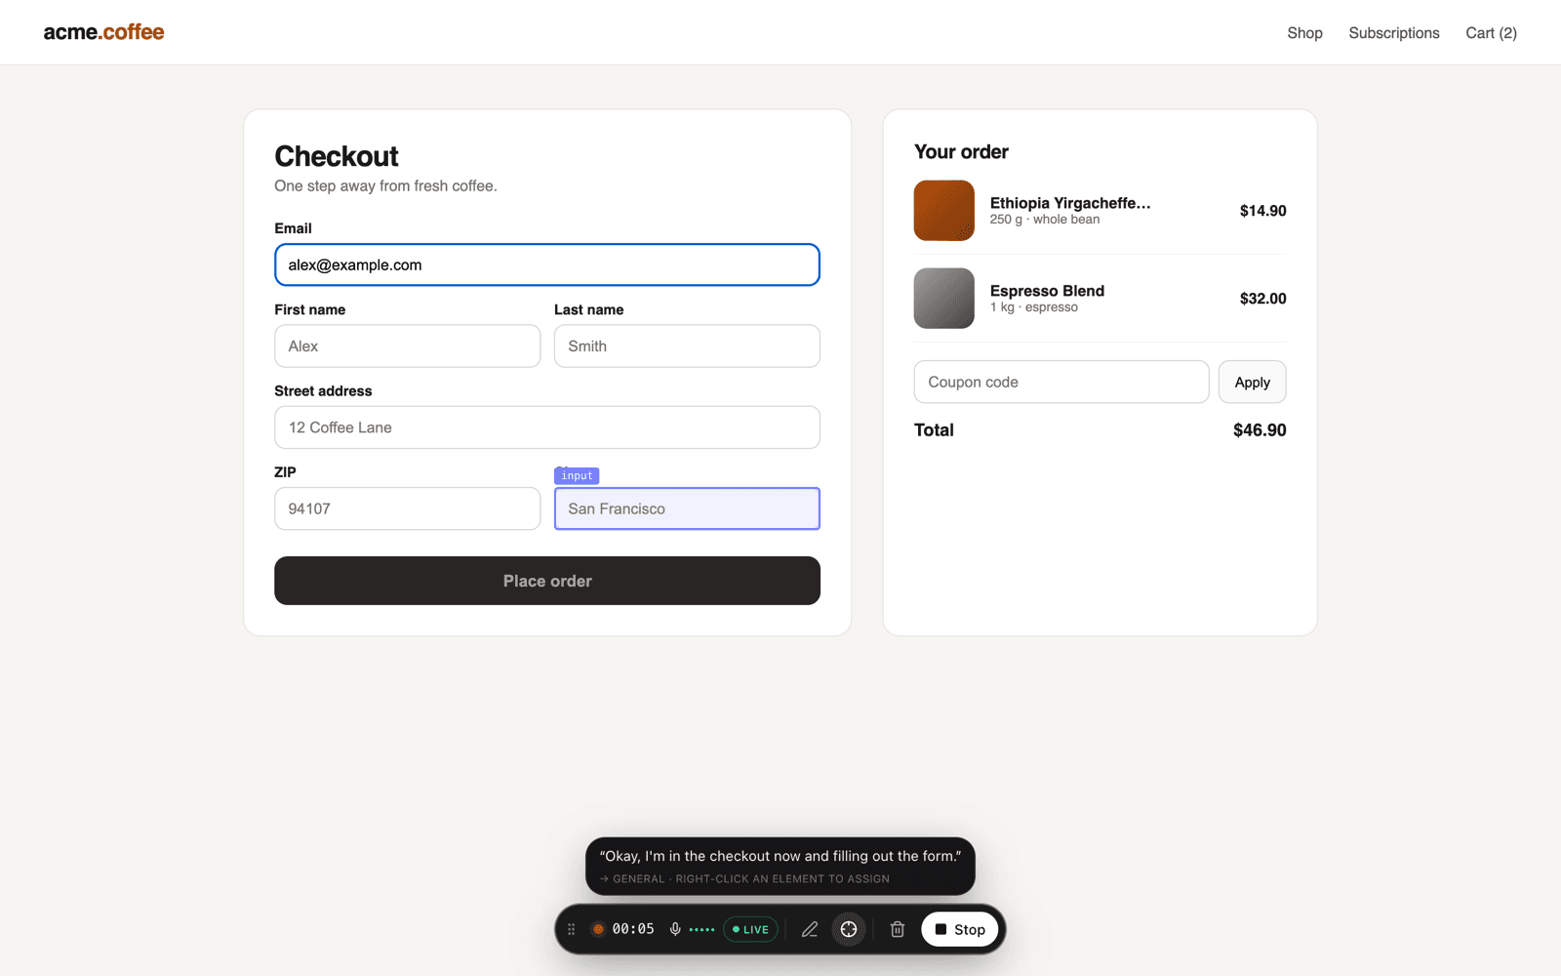This screenshot has height=976, width=1561.
Task: Click the Coupon code field
Action: click(1061, 382)
